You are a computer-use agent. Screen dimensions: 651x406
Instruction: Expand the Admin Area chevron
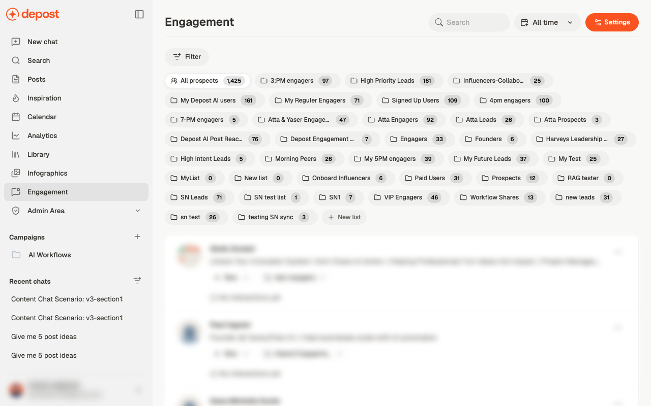138,211
